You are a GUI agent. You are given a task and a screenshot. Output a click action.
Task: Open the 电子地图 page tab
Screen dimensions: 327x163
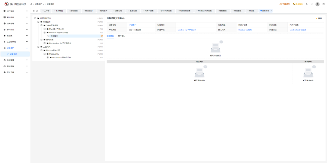pyautogui.click(x=59, y=11)
